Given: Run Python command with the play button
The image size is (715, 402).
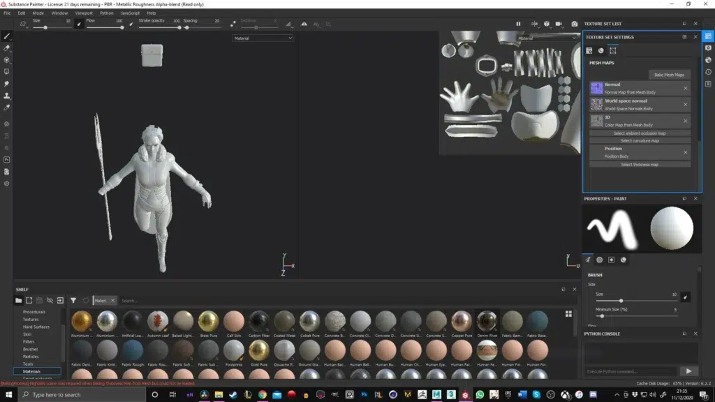Looking at the screenshot, I should 688,371.
